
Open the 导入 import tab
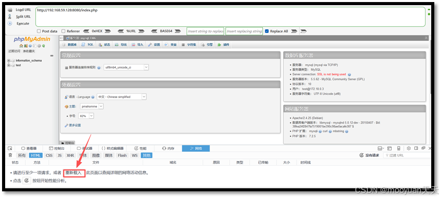tap(138, 45)
